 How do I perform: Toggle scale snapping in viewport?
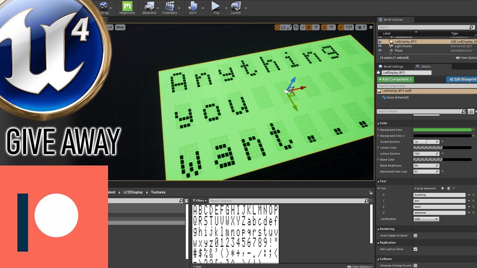(341, 27)
